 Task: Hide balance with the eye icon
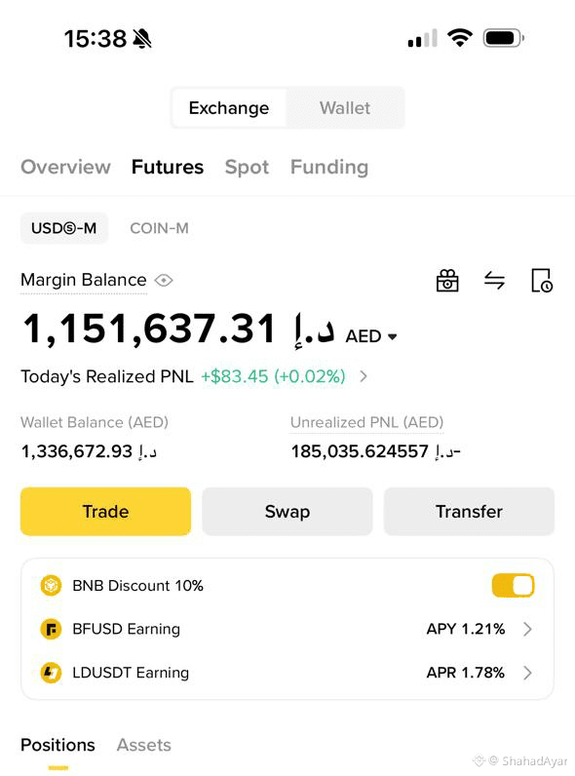coord(164,281)
